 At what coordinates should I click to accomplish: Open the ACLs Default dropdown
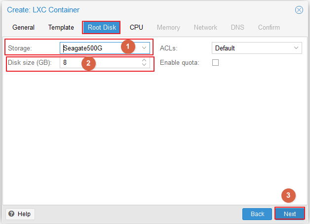[257, 48]
